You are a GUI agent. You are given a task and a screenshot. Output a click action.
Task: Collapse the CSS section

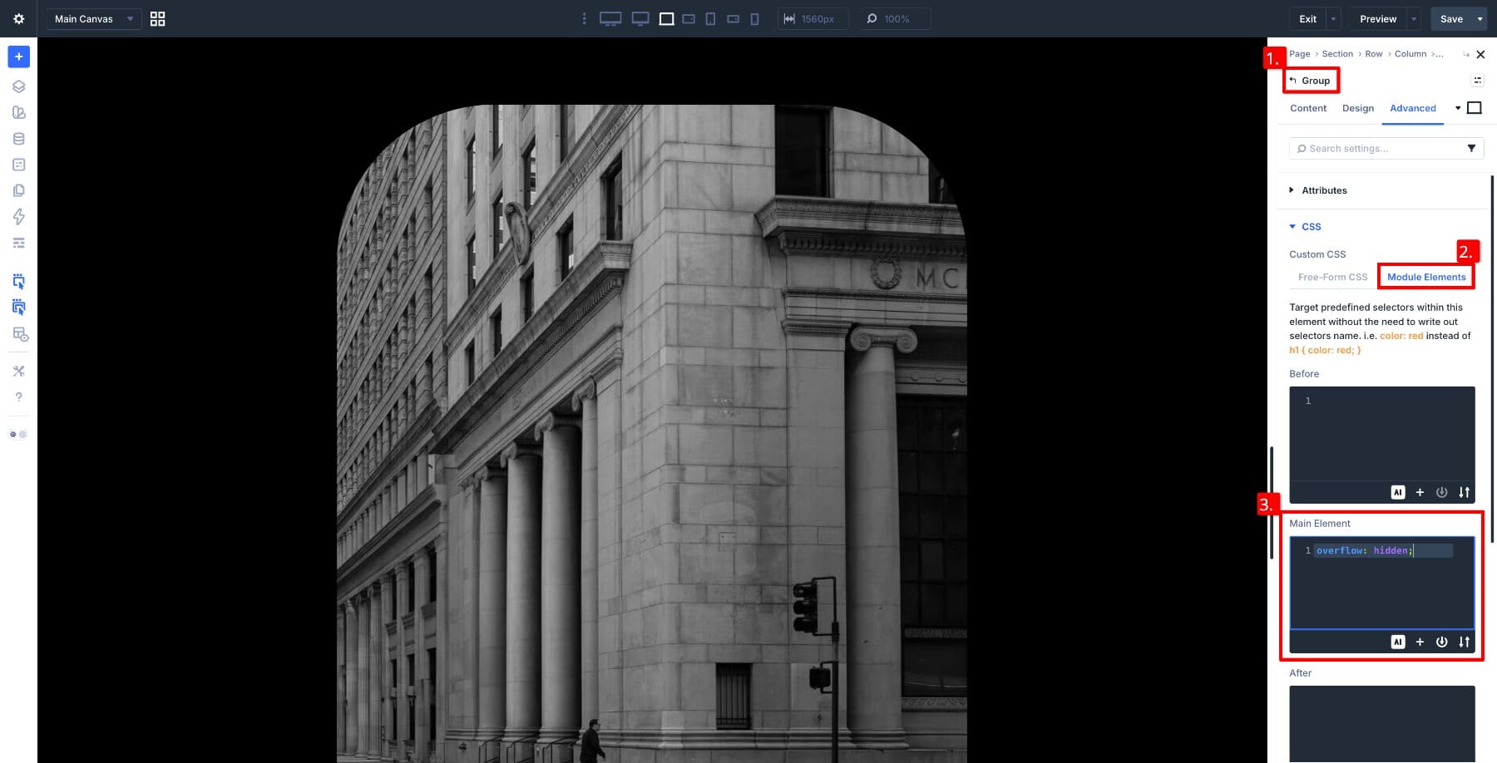pyautogui.click(x=1310, y=226)
